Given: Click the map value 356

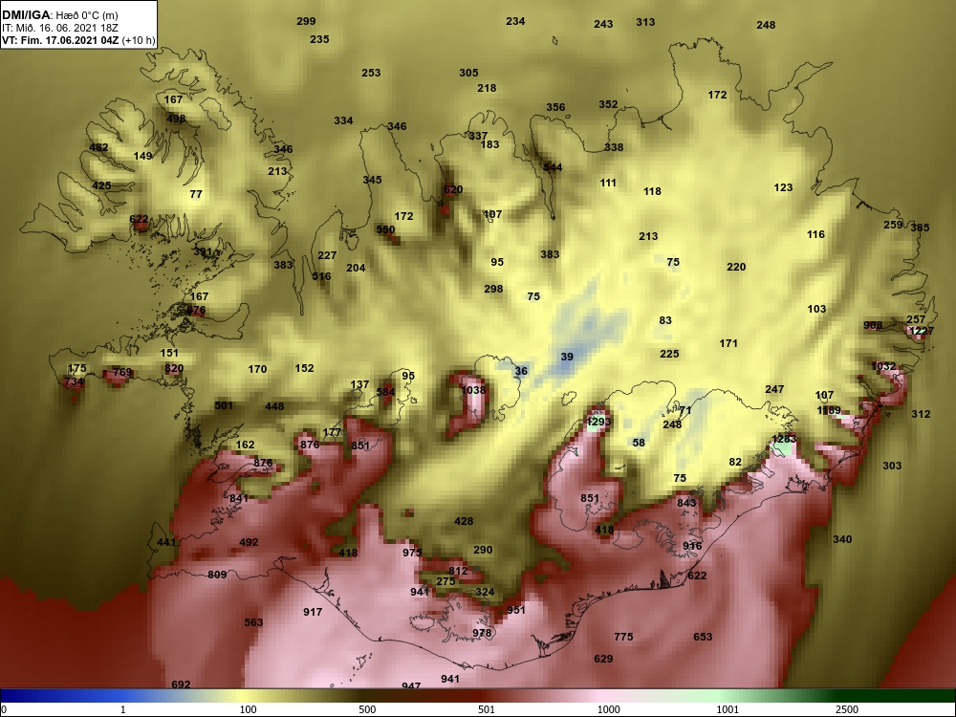Looking at the screenshot, I should (x=555, y=107).
